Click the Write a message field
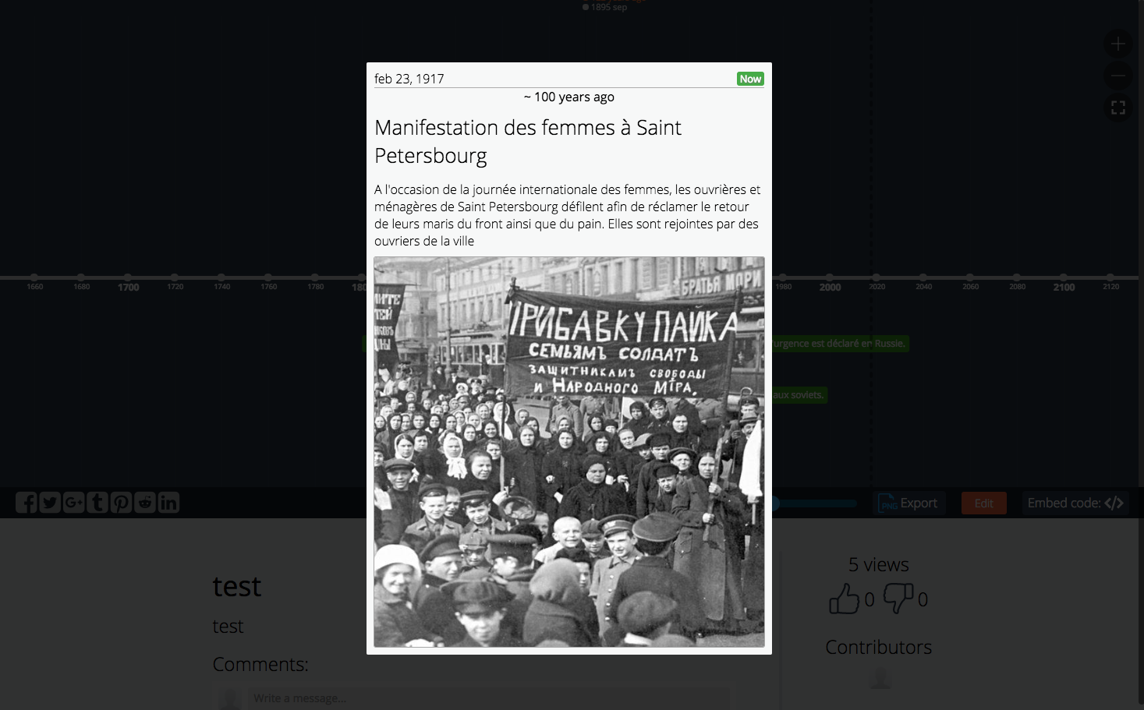The width and height of the screenshot is (1144, 710). click(x=488, y=698)
